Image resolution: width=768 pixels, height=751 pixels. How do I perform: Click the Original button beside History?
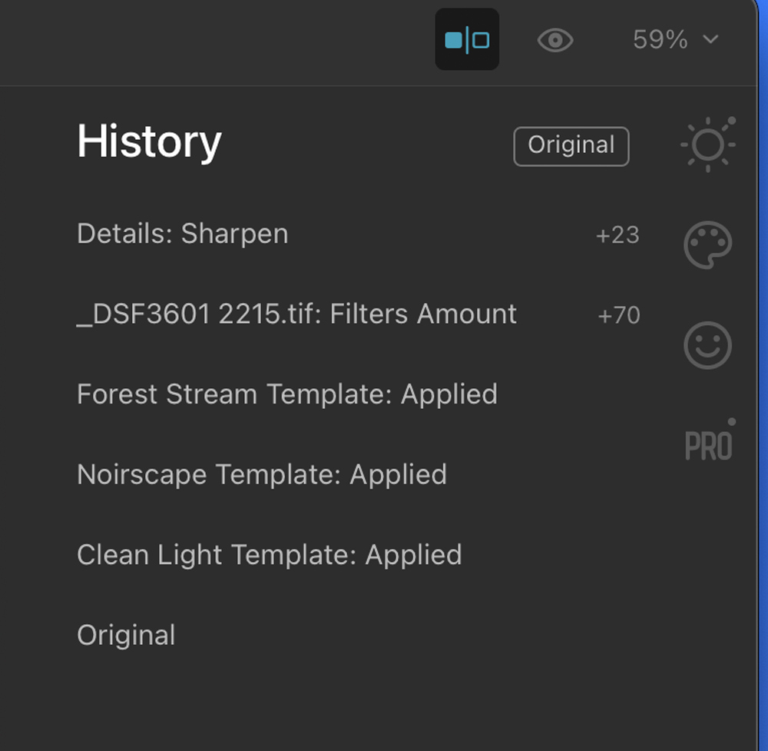click(x=571, y=146)
